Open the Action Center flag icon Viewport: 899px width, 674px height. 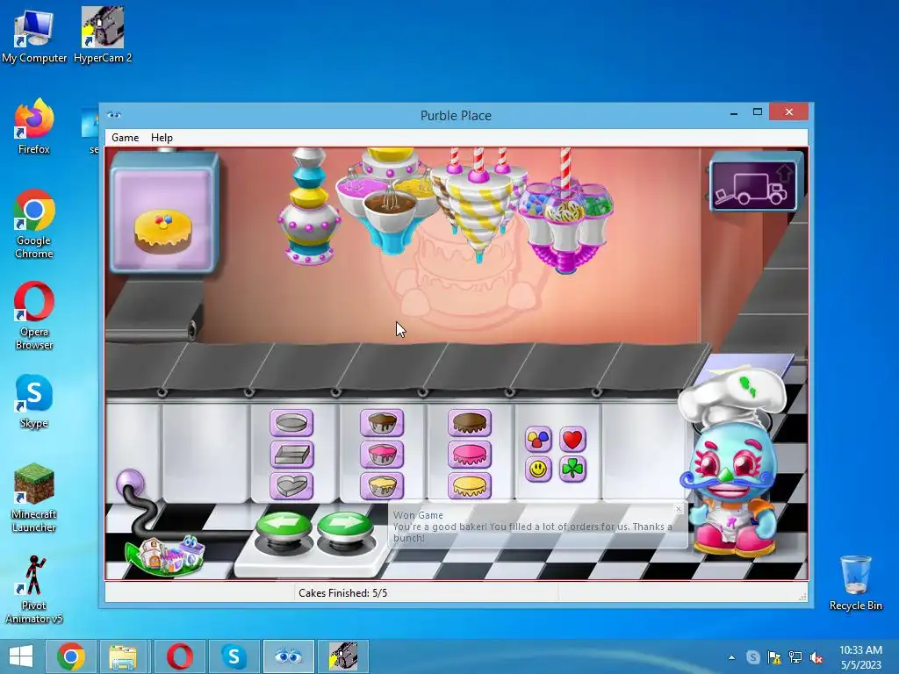tap(774, 657)
